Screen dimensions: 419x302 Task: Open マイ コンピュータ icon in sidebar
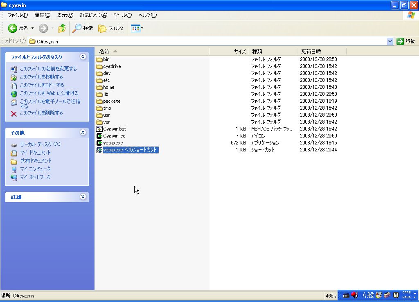tap(14, 169)
